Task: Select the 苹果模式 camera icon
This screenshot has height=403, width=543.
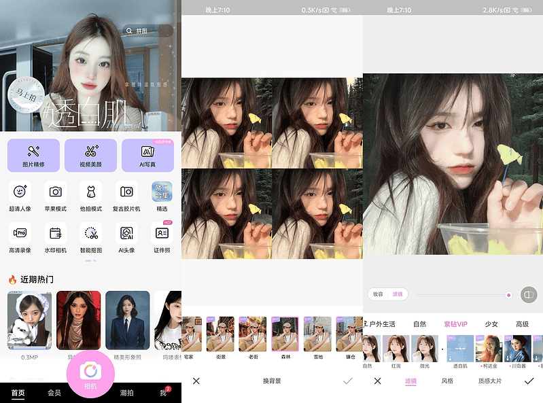Action: pos(56,193)
